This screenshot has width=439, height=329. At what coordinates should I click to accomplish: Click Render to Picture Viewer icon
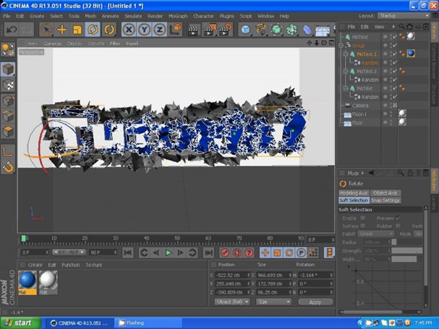tap(209, 30)
